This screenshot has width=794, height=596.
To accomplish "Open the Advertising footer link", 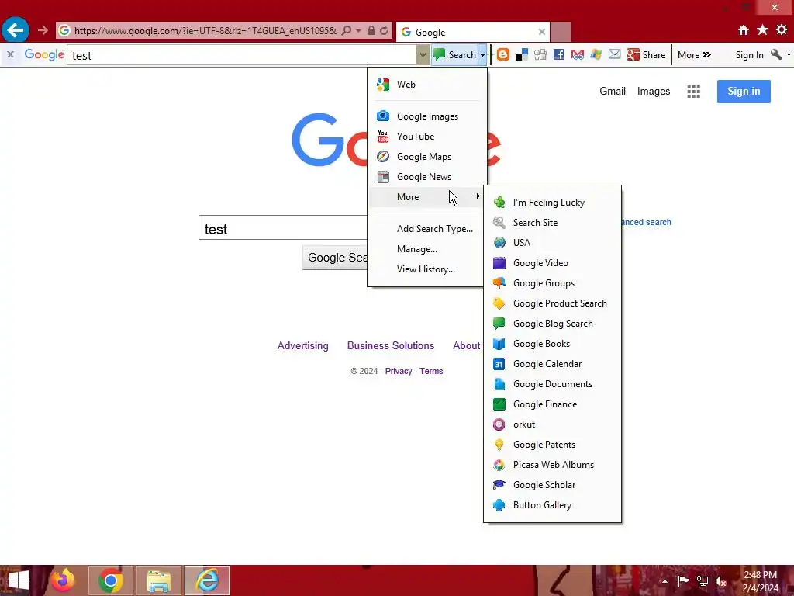I will tap(303, 345).
